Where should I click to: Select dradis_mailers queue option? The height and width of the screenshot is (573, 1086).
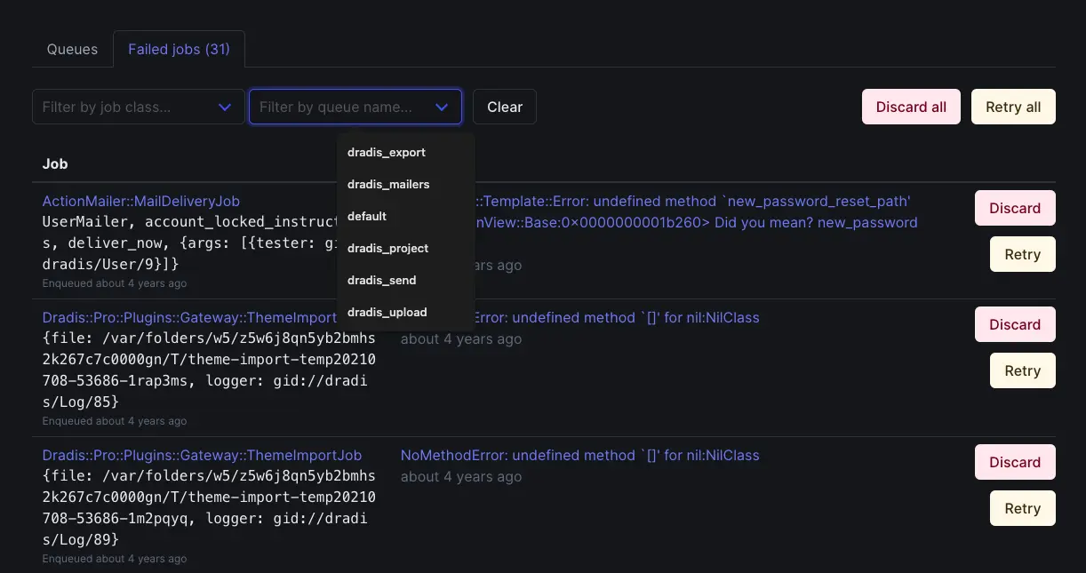tap(388, 184)
